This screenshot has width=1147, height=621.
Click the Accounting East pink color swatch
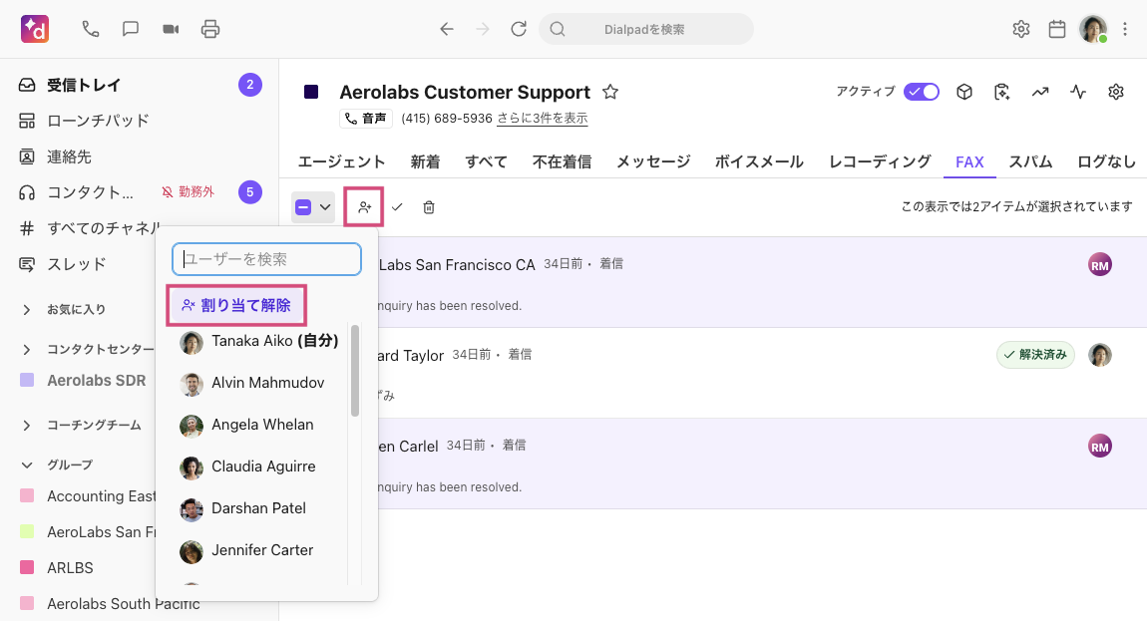coord(27,496)
